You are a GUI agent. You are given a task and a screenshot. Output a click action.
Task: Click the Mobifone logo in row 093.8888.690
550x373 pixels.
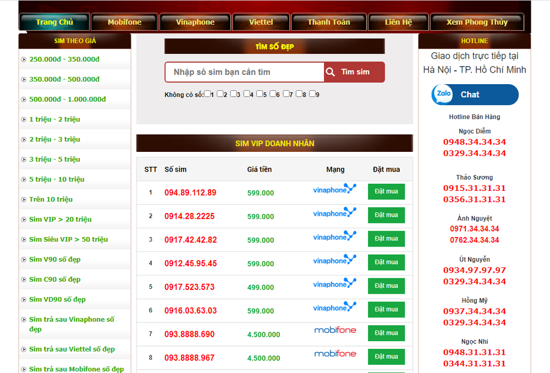click(335, 330)
